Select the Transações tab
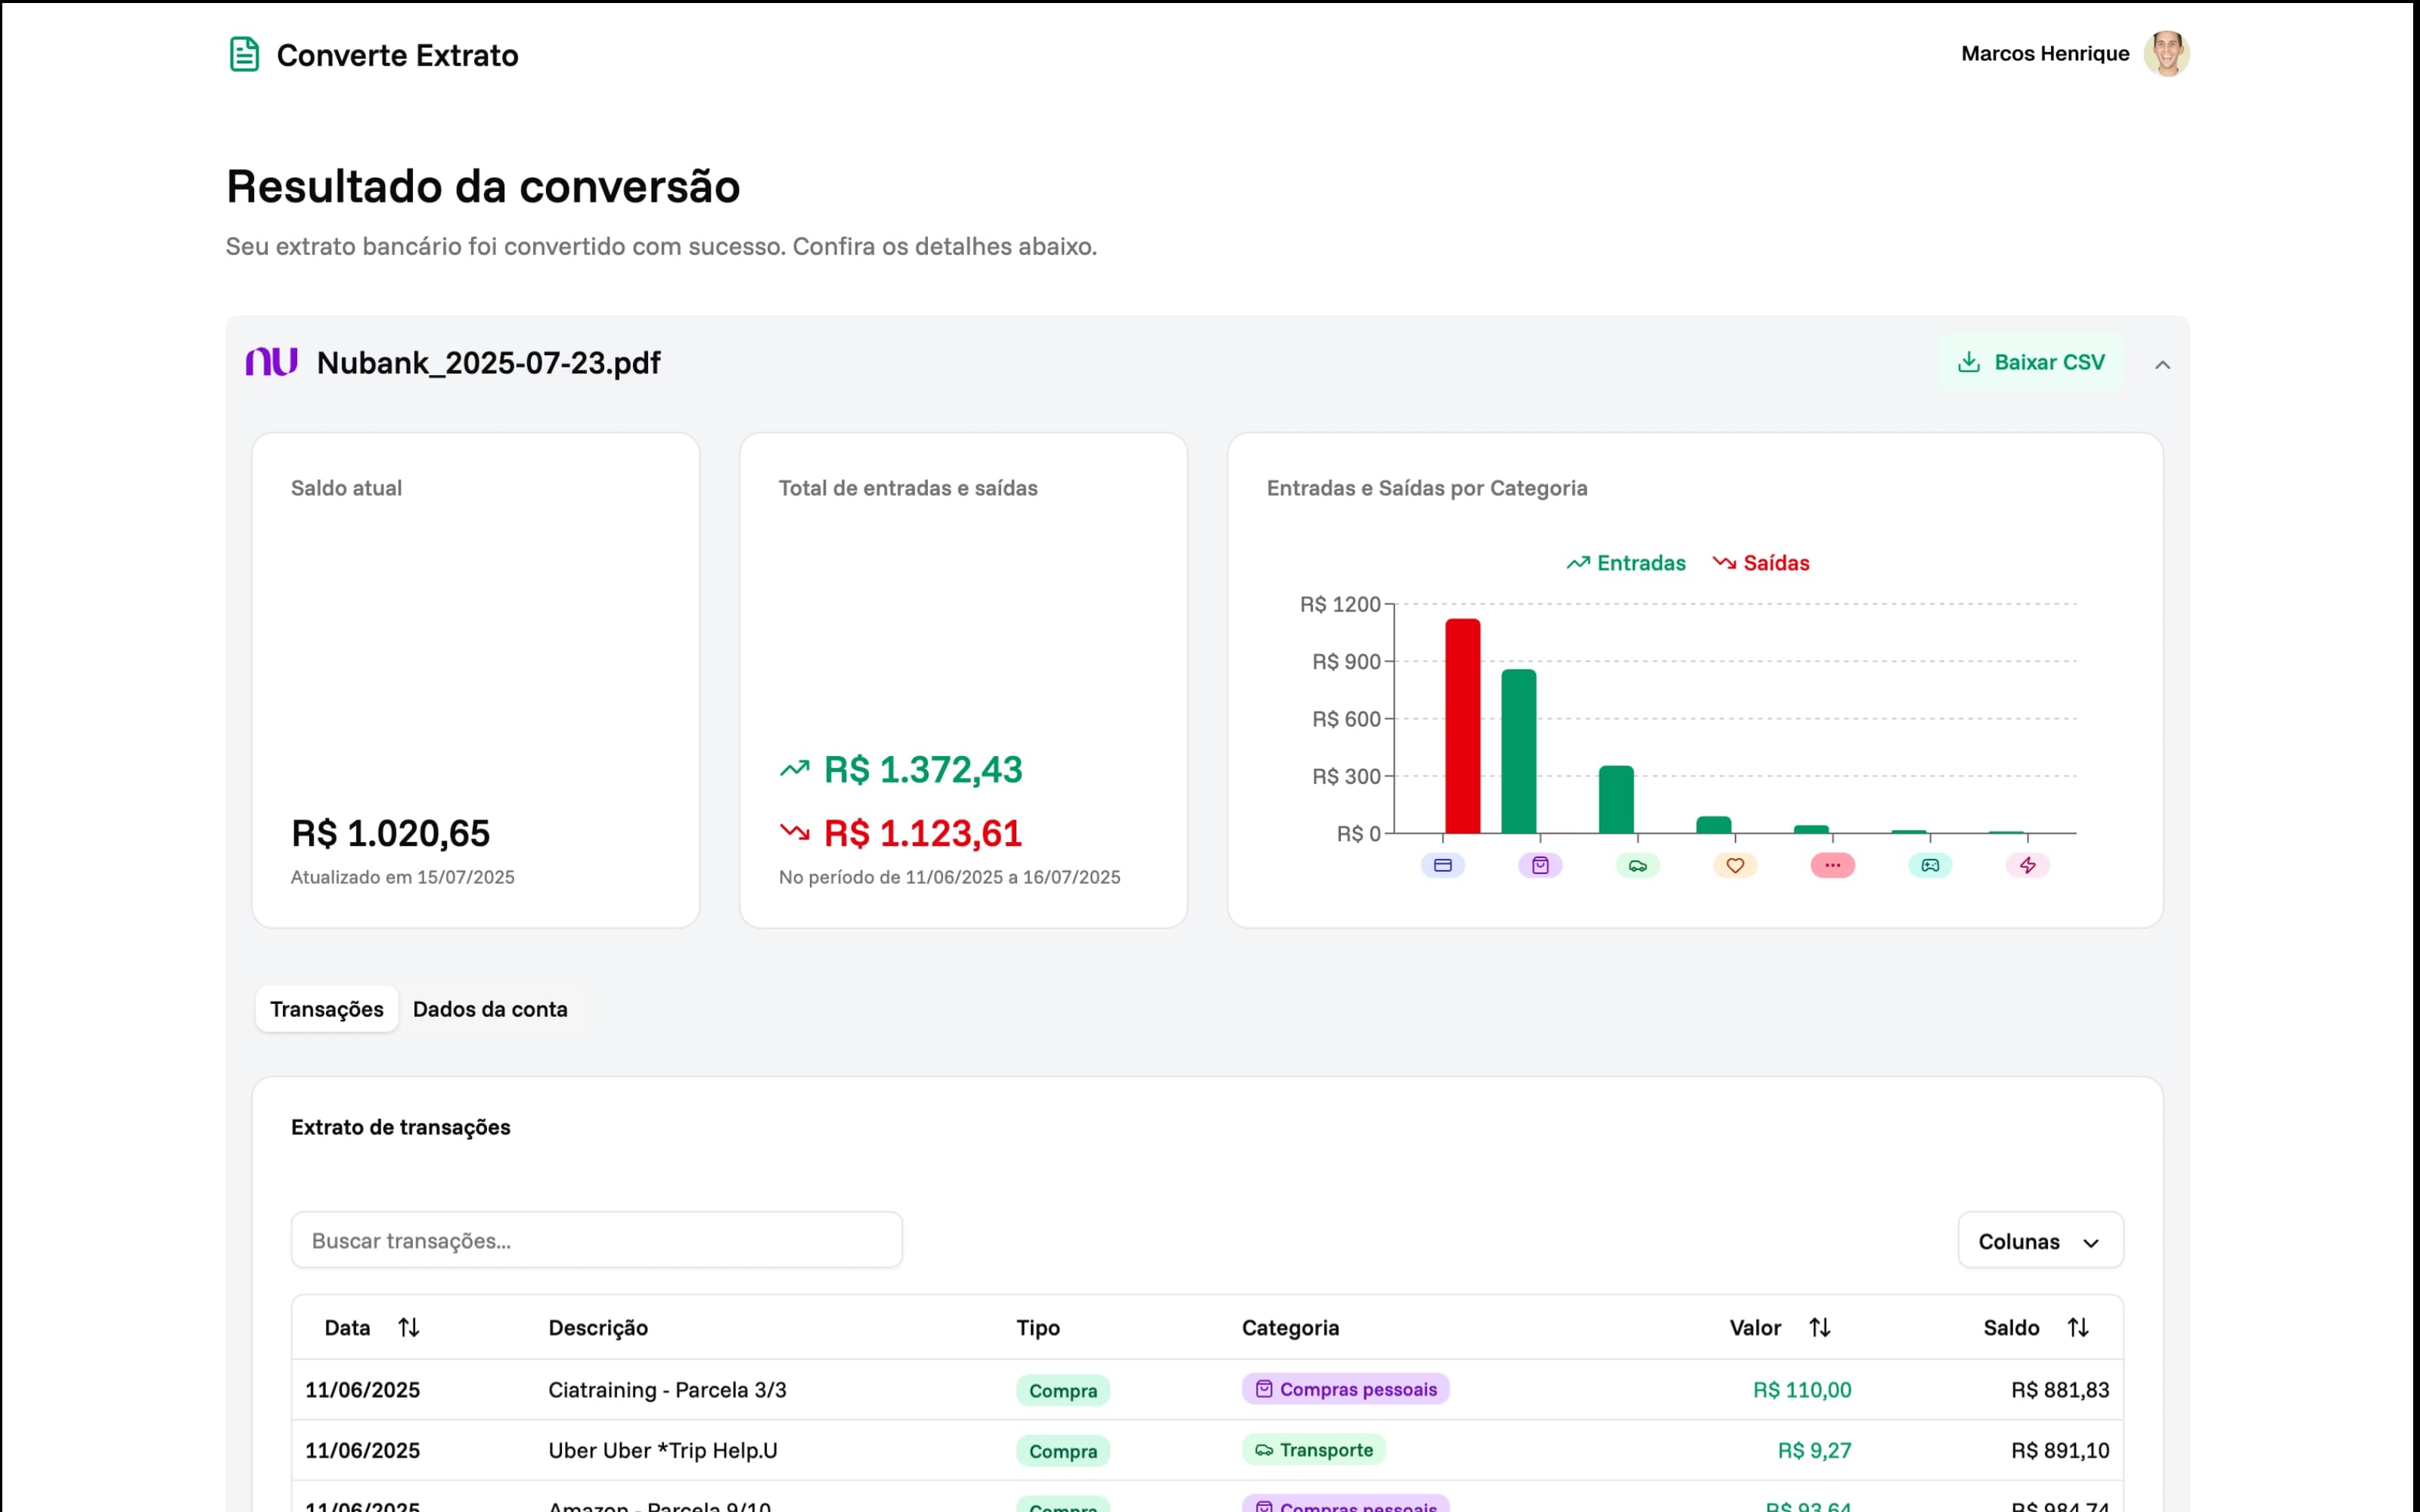 [x=326, y=1009]
